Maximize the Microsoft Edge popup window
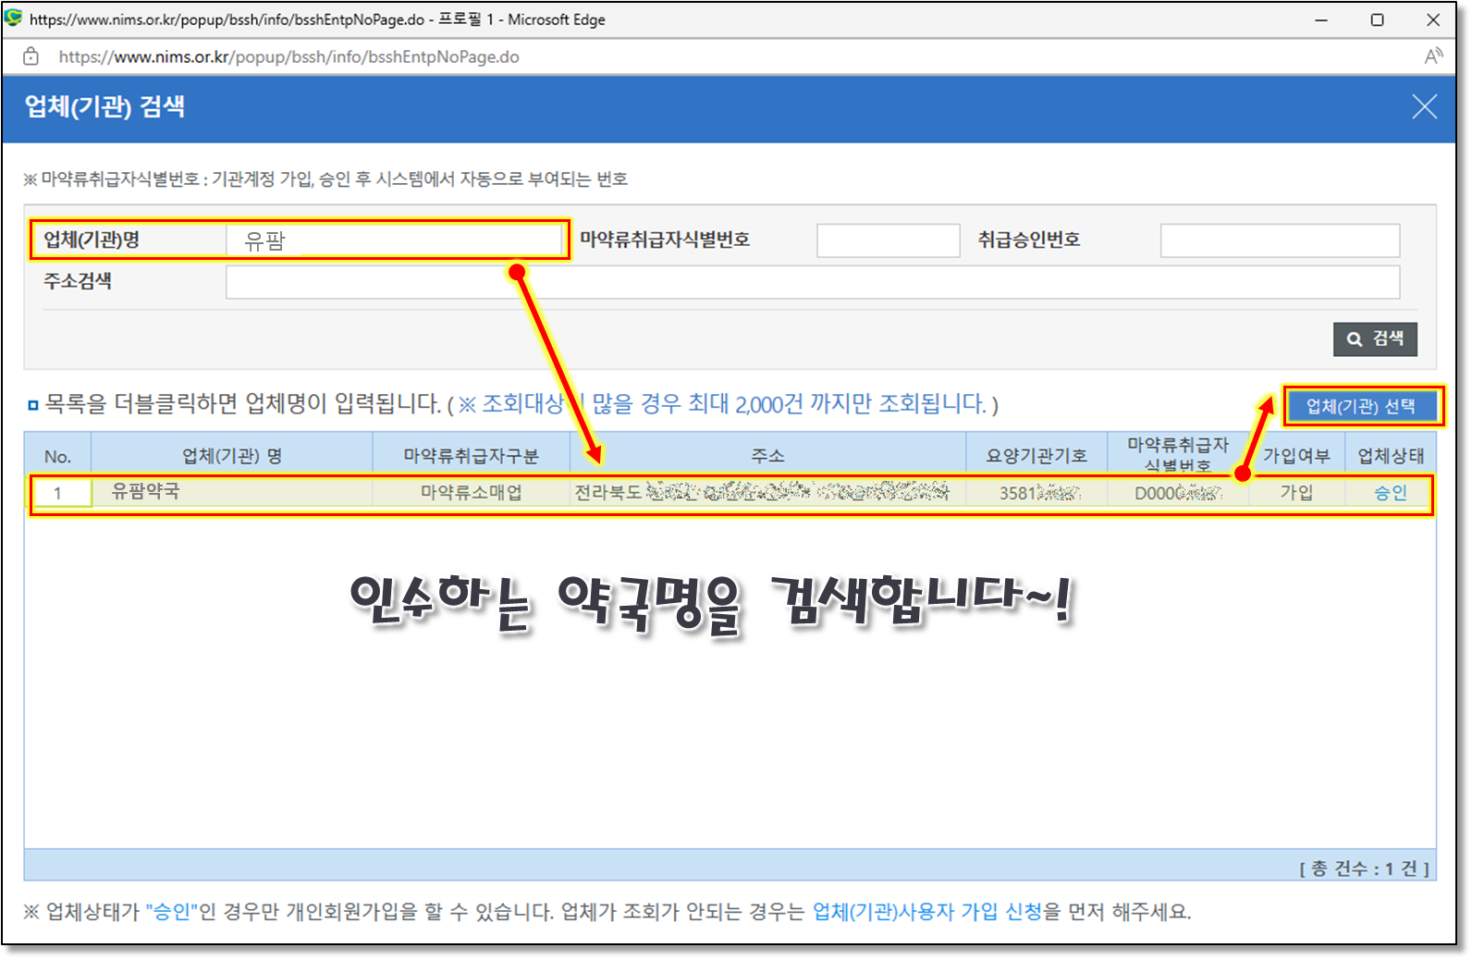Viewport: 1472px width, 960px height. pos(1377,19)
